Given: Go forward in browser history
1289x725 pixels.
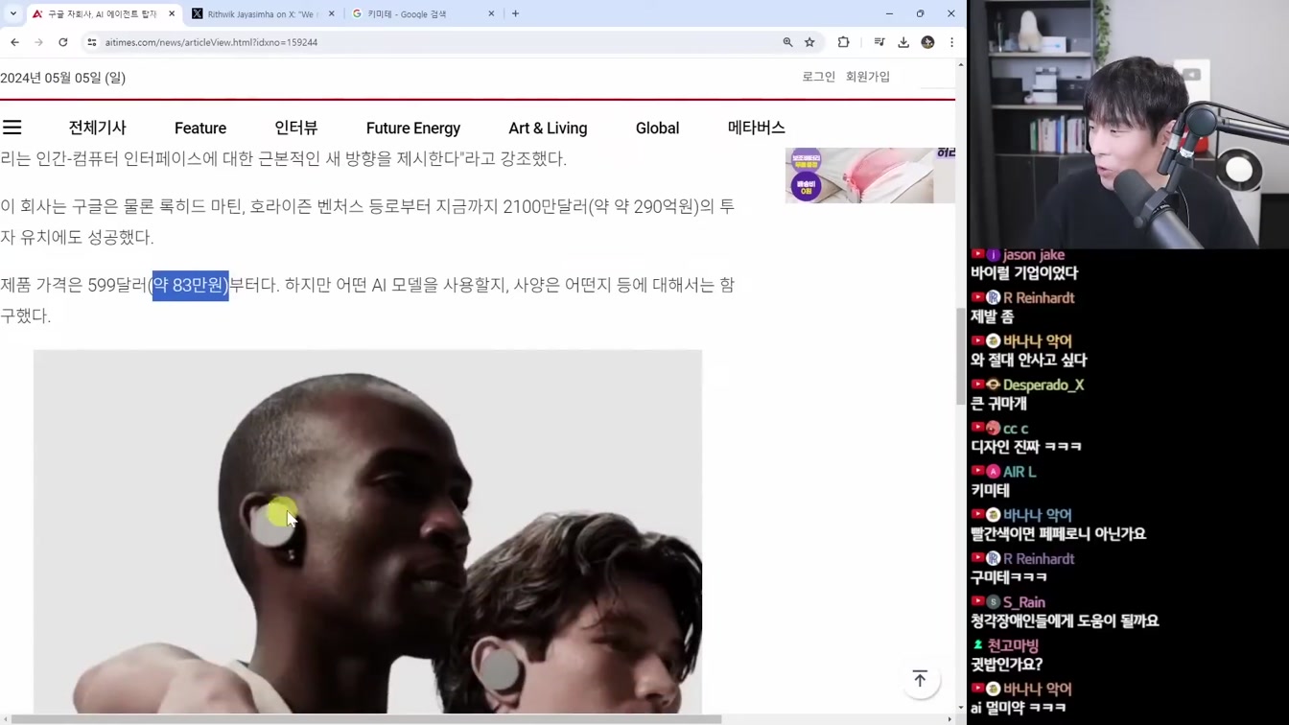Looking at the screenshot, I should coord(38,42).
